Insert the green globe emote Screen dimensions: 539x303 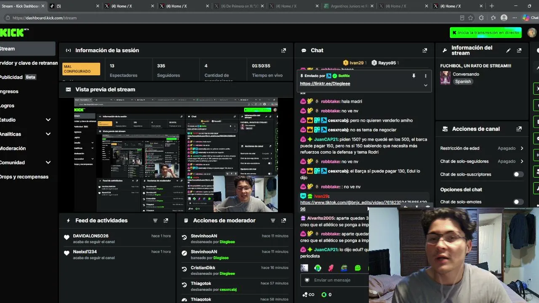tap(318, 268)
